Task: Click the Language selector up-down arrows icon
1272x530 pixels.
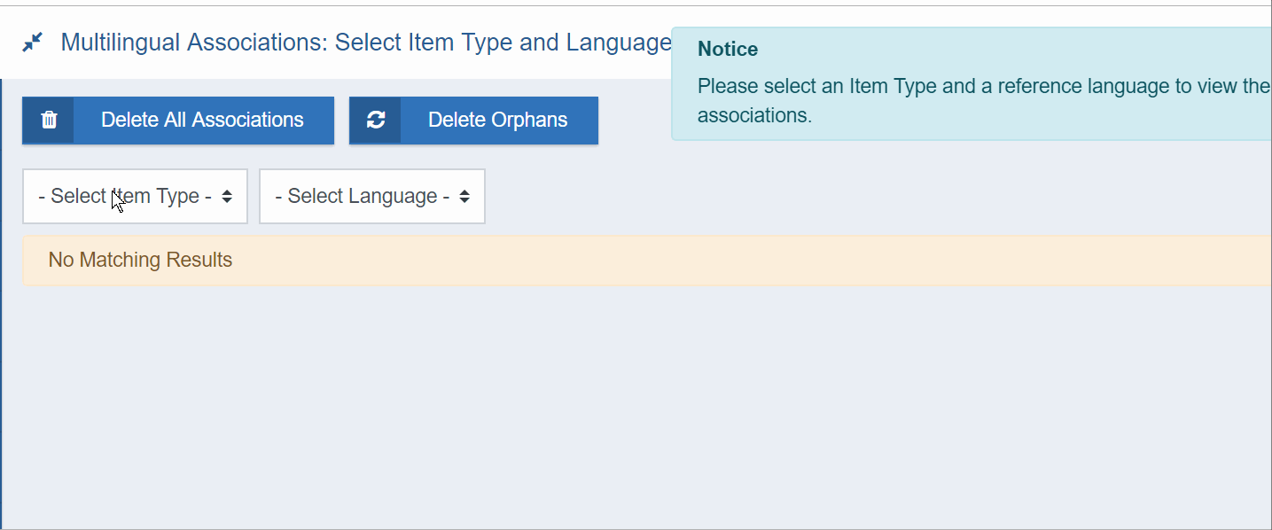Action: point(464,196)
